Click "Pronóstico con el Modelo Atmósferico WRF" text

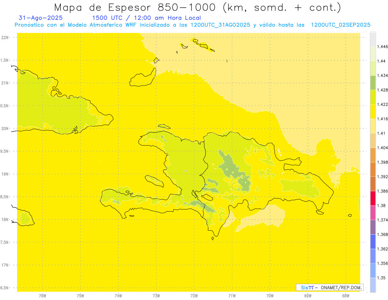(75, 25)
